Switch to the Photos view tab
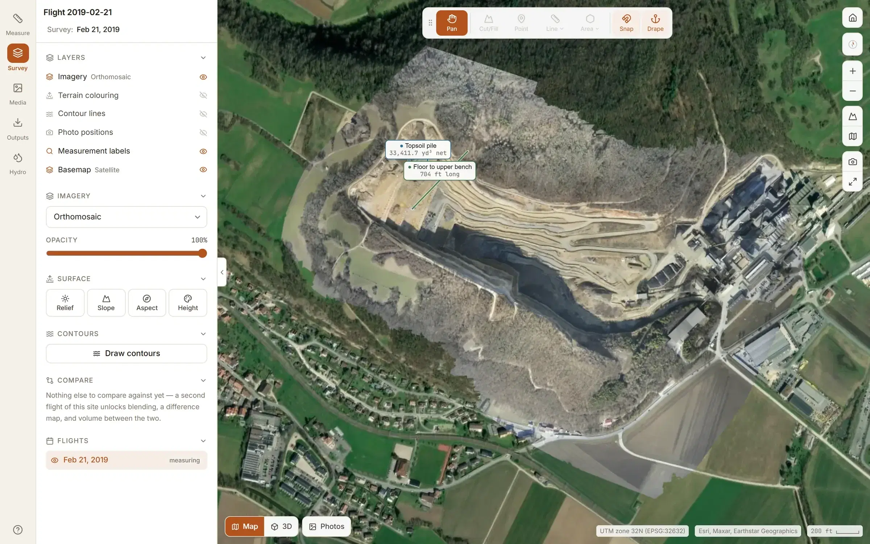The image size is (870, 544). click(x=326, y=527)
